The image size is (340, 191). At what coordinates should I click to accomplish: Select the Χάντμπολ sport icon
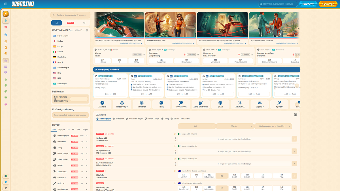tap(240, 104)
